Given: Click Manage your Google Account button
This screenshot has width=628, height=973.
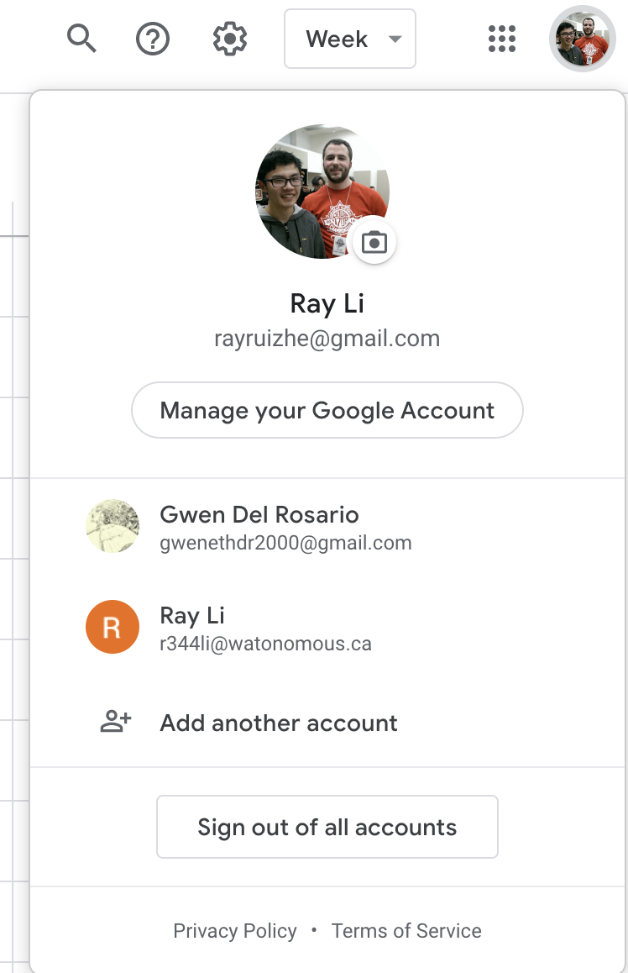Looking at the screenshot, I should pyautogui.click(x=327, y=410).
